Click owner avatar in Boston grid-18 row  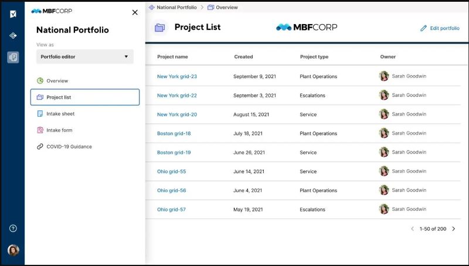pos(384,133)
